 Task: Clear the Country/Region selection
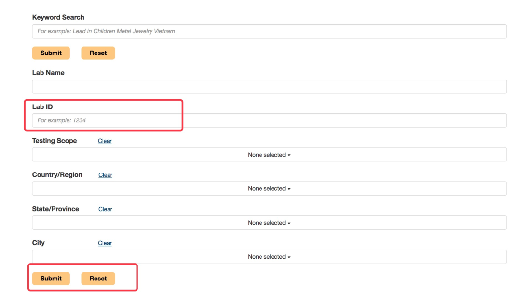pyautogui.click(x=105, y=175)
